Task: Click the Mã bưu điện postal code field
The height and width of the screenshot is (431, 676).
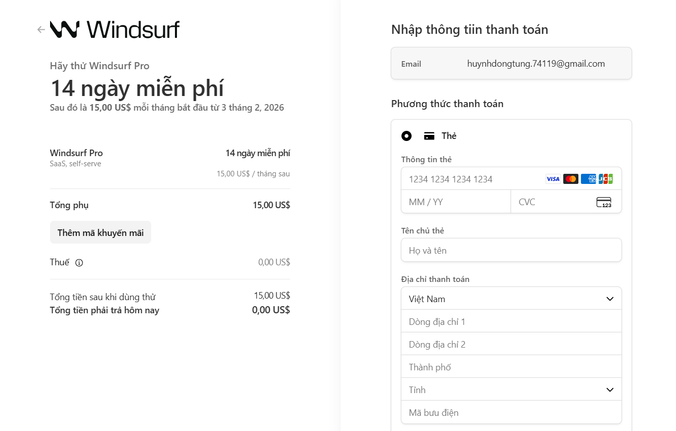Action: (x=511, y=412)
